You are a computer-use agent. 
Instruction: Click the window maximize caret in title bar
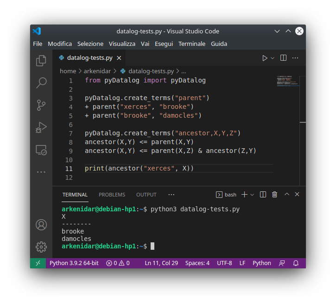point(288,31)
